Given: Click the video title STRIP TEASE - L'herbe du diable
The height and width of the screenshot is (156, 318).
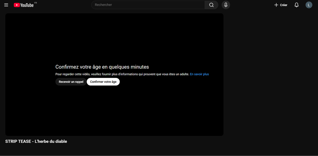Looking at the screenshot, I should (x=36, y=141).
